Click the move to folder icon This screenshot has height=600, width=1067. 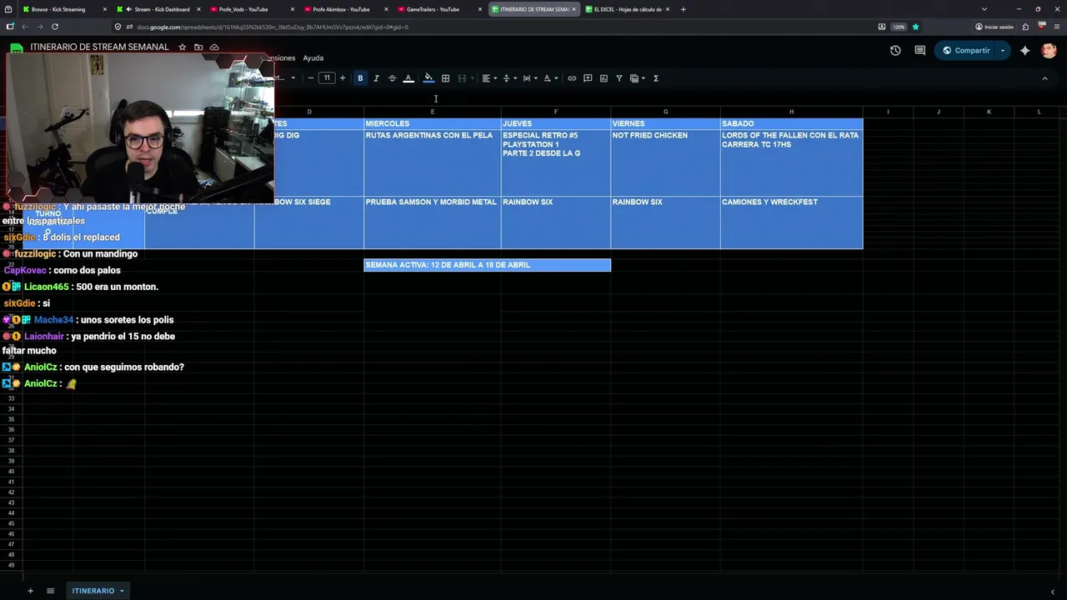[x=198, y=47]
